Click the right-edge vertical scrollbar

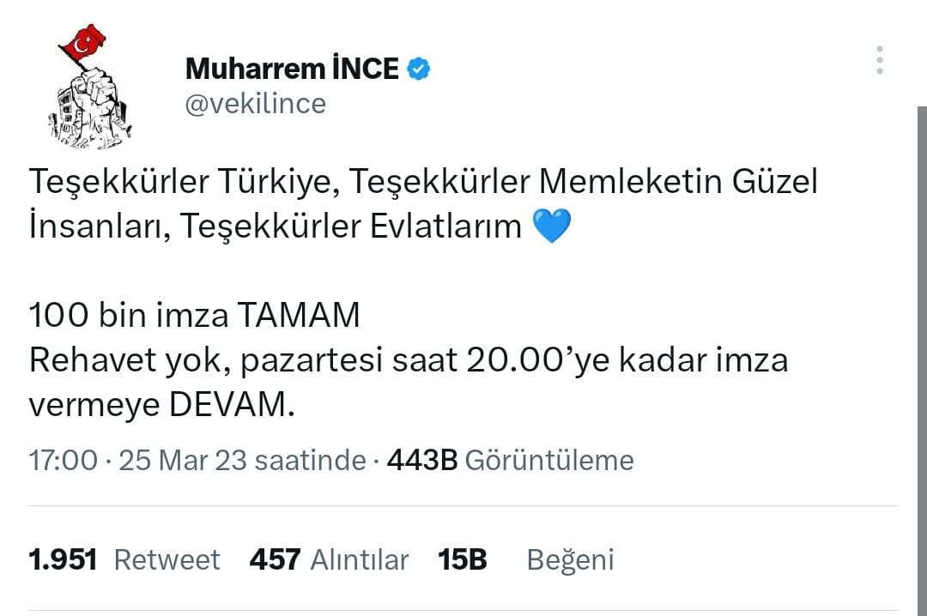[921, 343]
